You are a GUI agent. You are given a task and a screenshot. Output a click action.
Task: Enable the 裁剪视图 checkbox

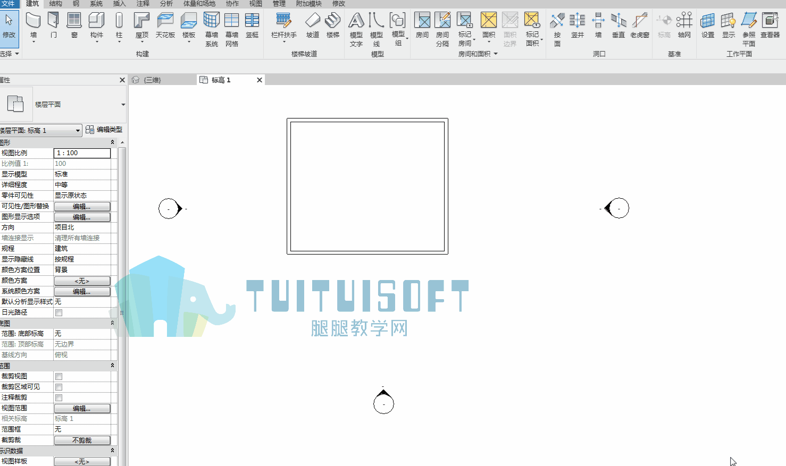[59, 376]
